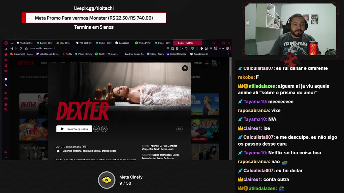Viewport: 344px width, 193px height.
Task: Click the tab search magnifier icon
Action: [214, 43]
